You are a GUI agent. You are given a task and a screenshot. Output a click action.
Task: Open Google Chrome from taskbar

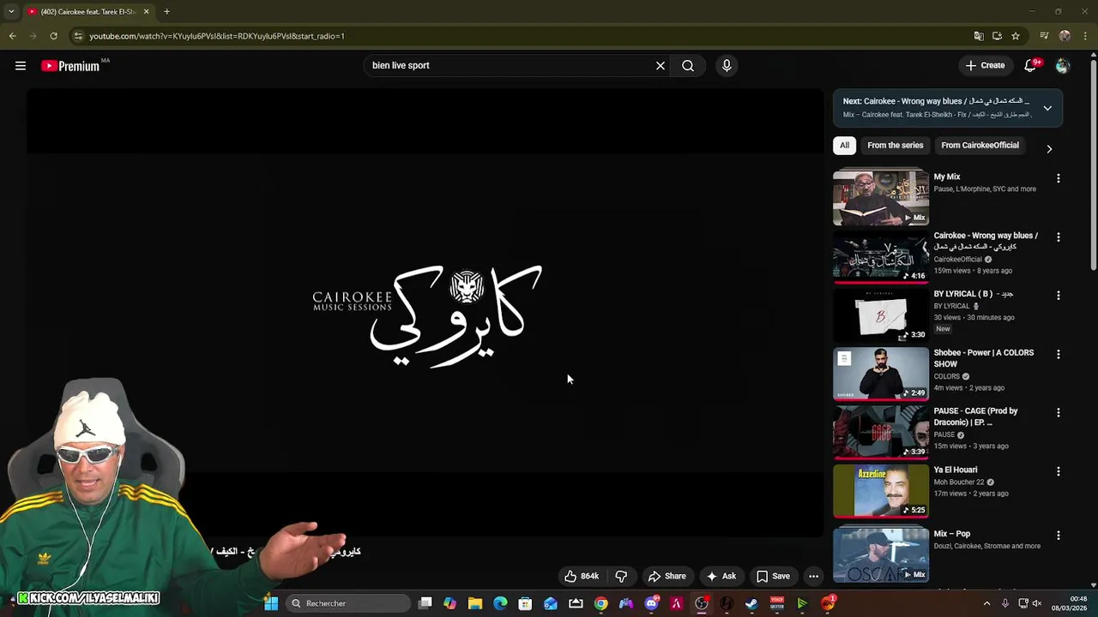pos(600,603)
